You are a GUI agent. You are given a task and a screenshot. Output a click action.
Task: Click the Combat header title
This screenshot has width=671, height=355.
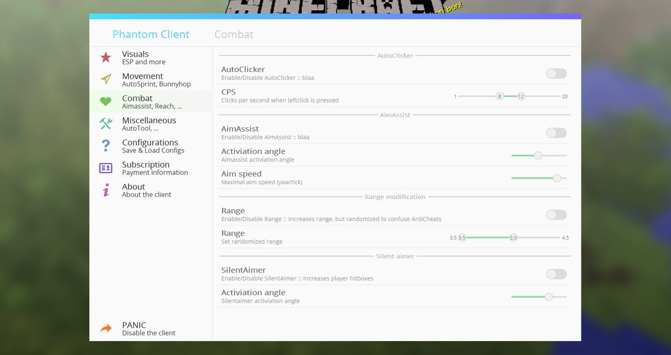tap(234, 34)
